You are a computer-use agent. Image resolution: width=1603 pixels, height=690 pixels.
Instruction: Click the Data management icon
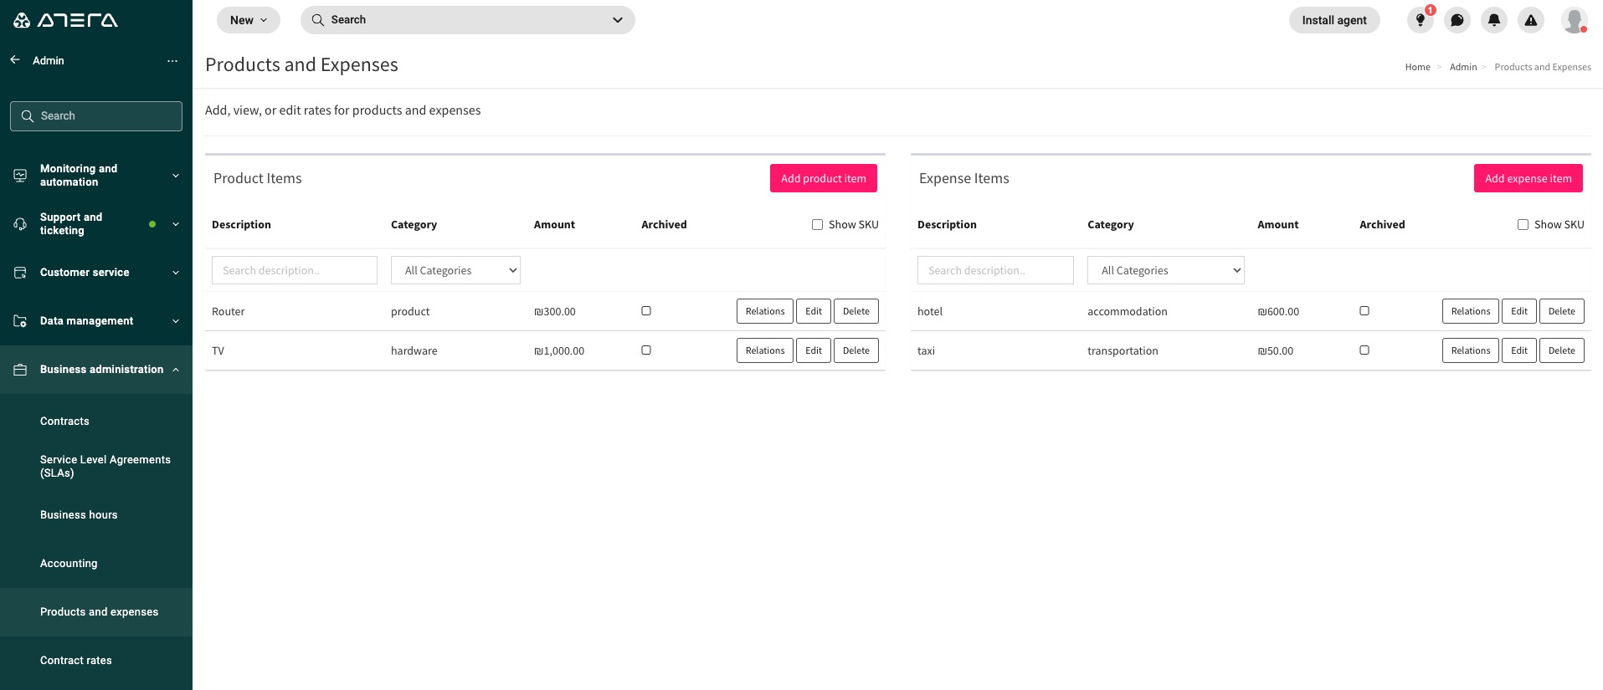(x=20, y=321)
